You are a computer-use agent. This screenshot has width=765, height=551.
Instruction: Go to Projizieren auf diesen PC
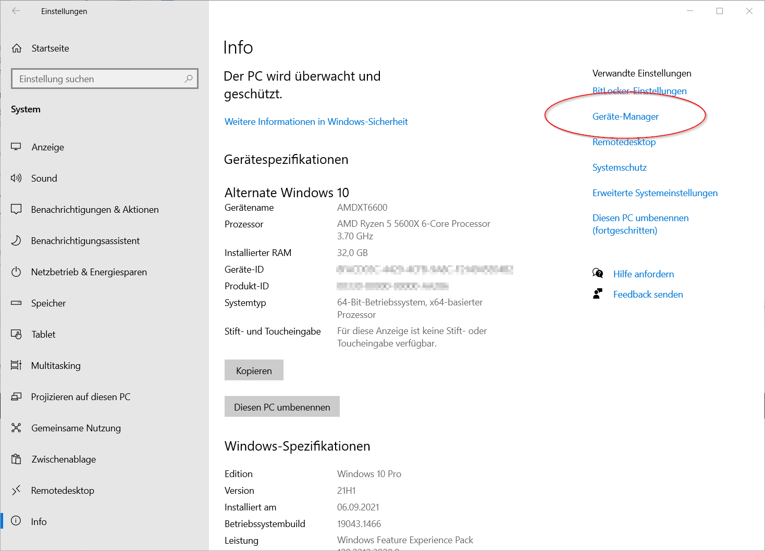point(81,397)
